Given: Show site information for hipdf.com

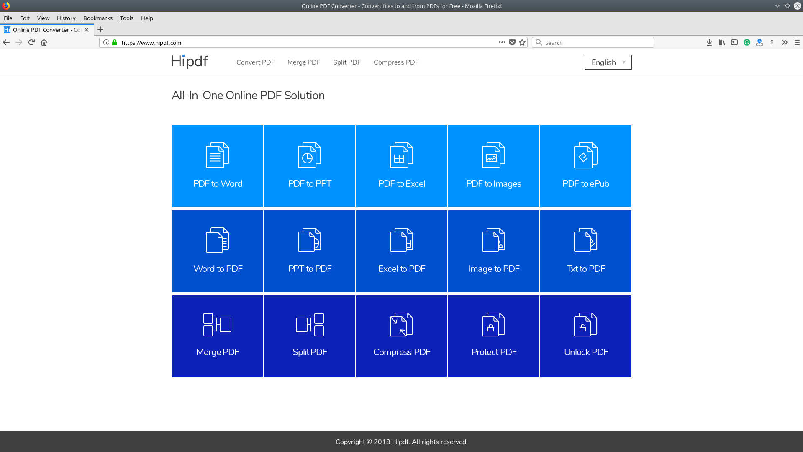Looking at the screenshot, I should [106, 42].
